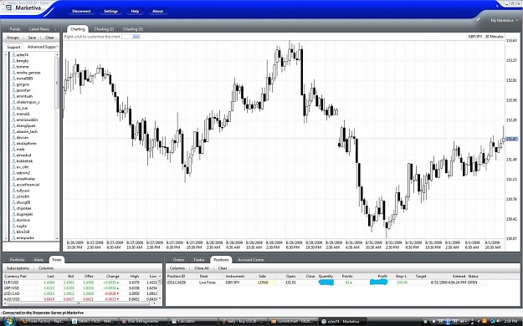
Task: Click Clear in the Positions panel
Action: coord(223,268)
